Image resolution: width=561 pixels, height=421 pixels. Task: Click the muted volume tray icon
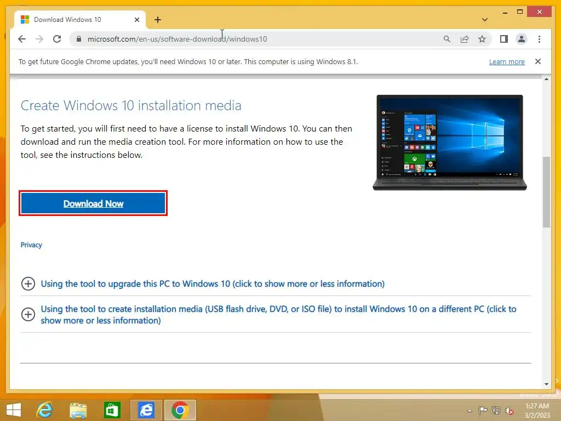[509, 410]
